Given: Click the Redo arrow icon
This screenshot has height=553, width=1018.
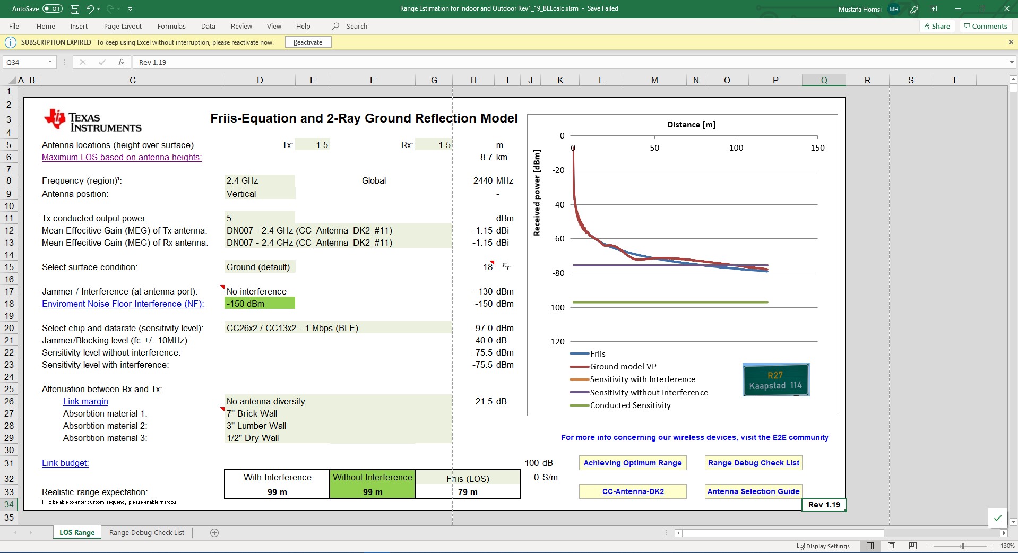Looking at the screenshot, I should (111, 8).
